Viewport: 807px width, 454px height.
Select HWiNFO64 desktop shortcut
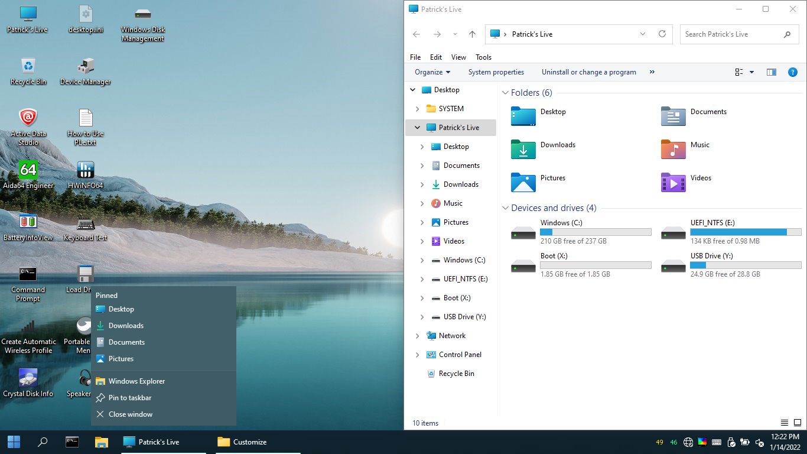(86, 175)
